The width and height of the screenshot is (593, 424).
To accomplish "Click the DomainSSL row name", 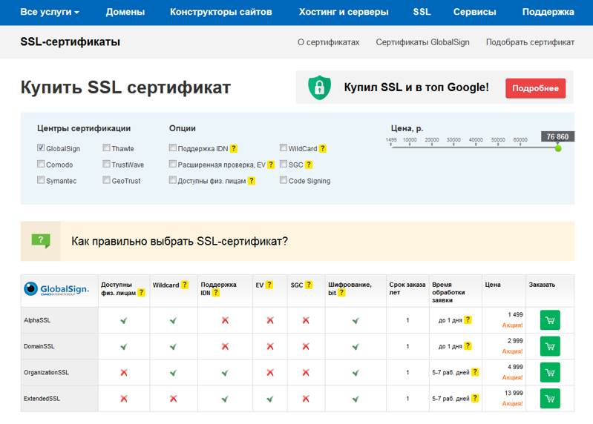I will pos(39,346).
